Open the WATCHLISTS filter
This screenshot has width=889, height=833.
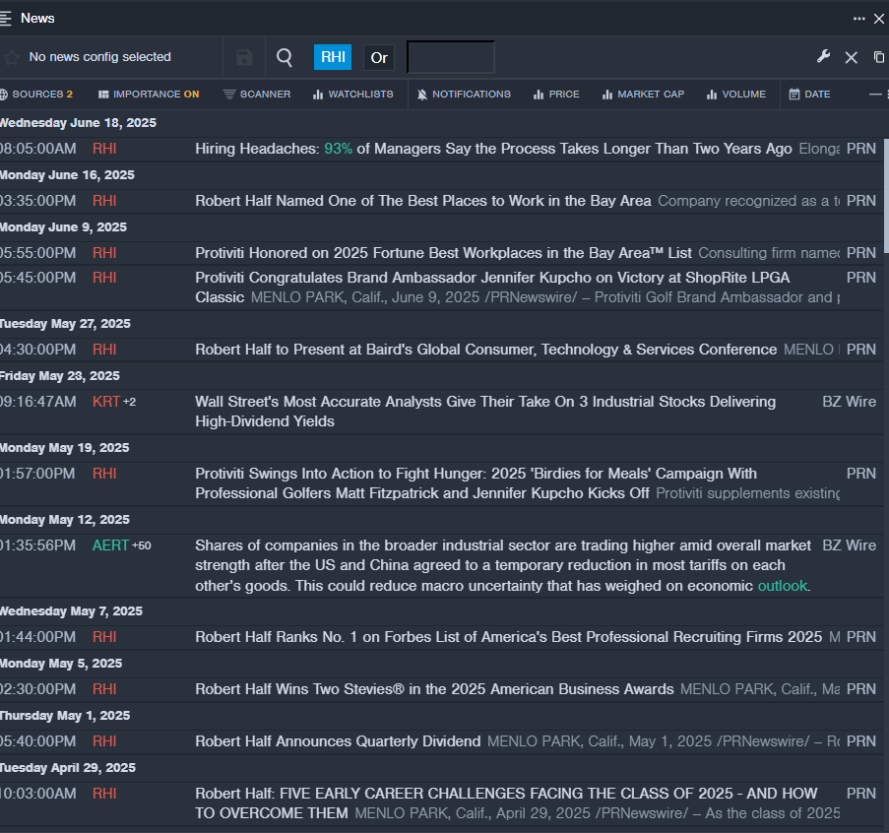pyautogui.click(x=352, y=95)
